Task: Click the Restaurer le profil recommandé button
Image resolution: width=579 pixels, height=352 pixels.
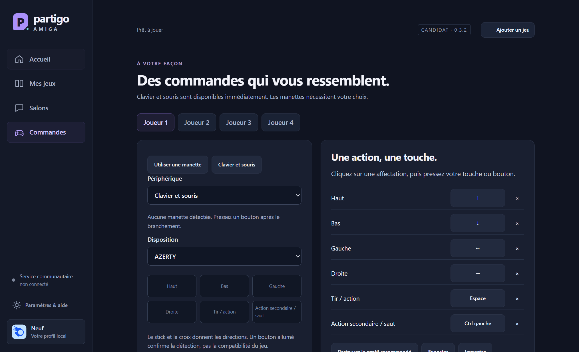Action: tap(375, 348)
